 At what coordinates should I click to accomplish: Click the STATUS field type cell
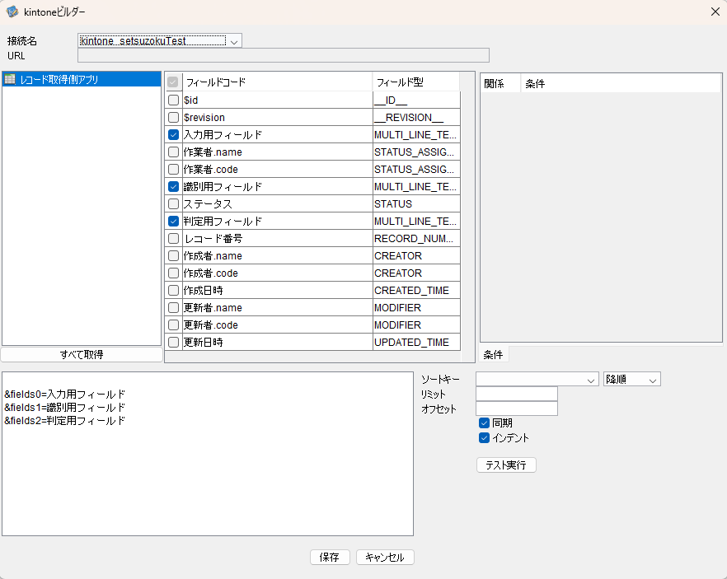coord(416,203)
